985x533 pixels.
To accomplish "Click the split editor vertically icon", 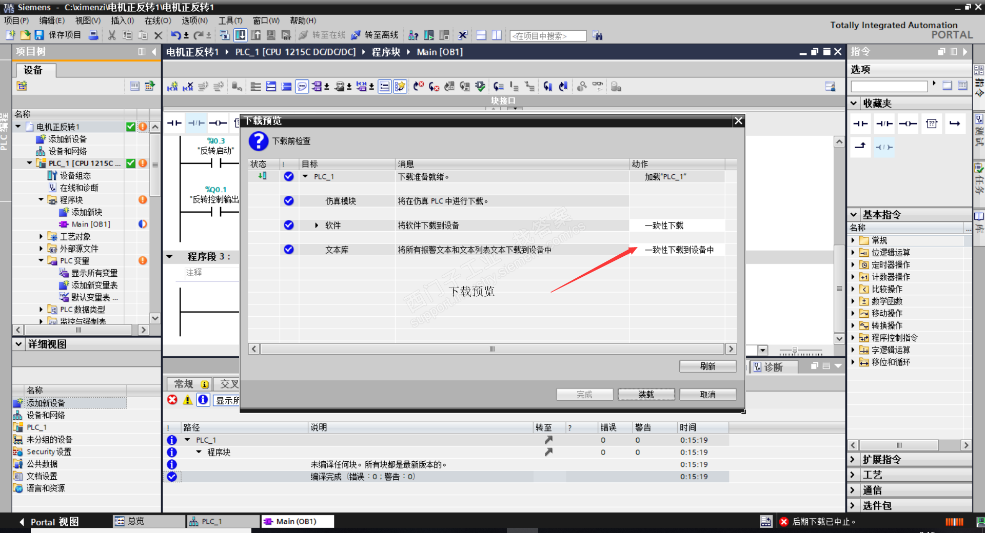I will click(x=497, y=35).
